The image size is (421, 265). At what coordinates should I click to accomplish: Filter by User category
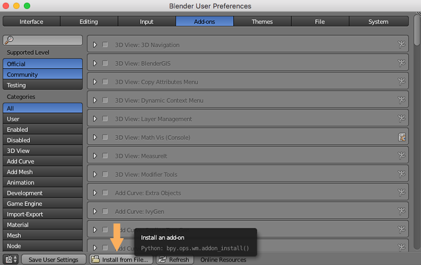(43, 119)
